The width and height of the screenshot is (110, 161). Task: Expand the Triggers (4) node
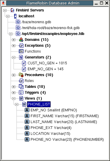(14, 93)
